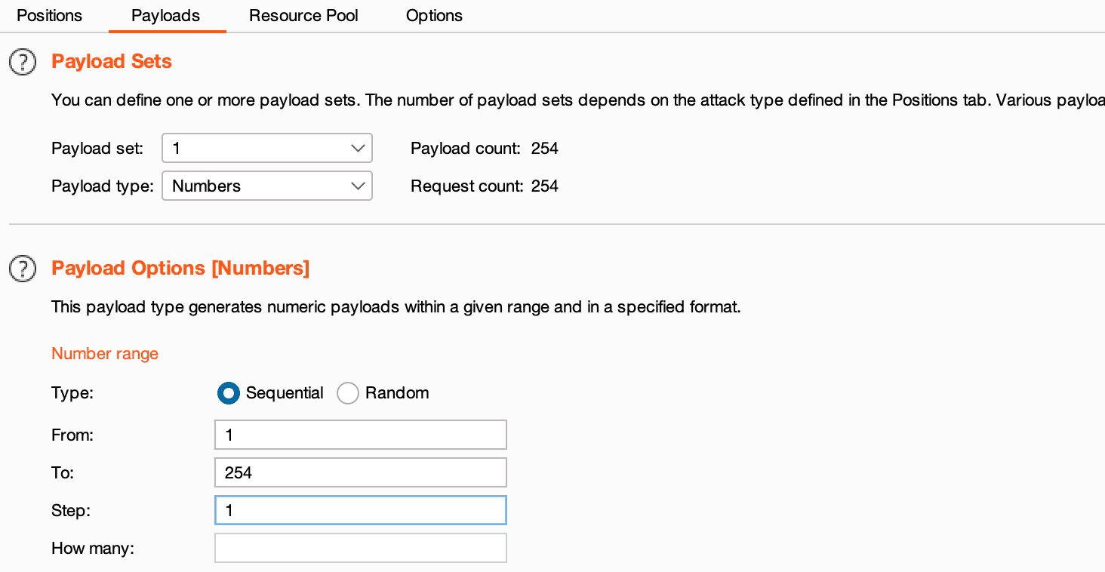Click the Payload set dropdown arrow

tap(358, 149)
